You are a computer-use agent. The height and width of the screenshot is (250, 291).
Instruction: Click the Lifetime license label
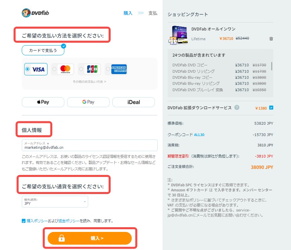point(198,39)
